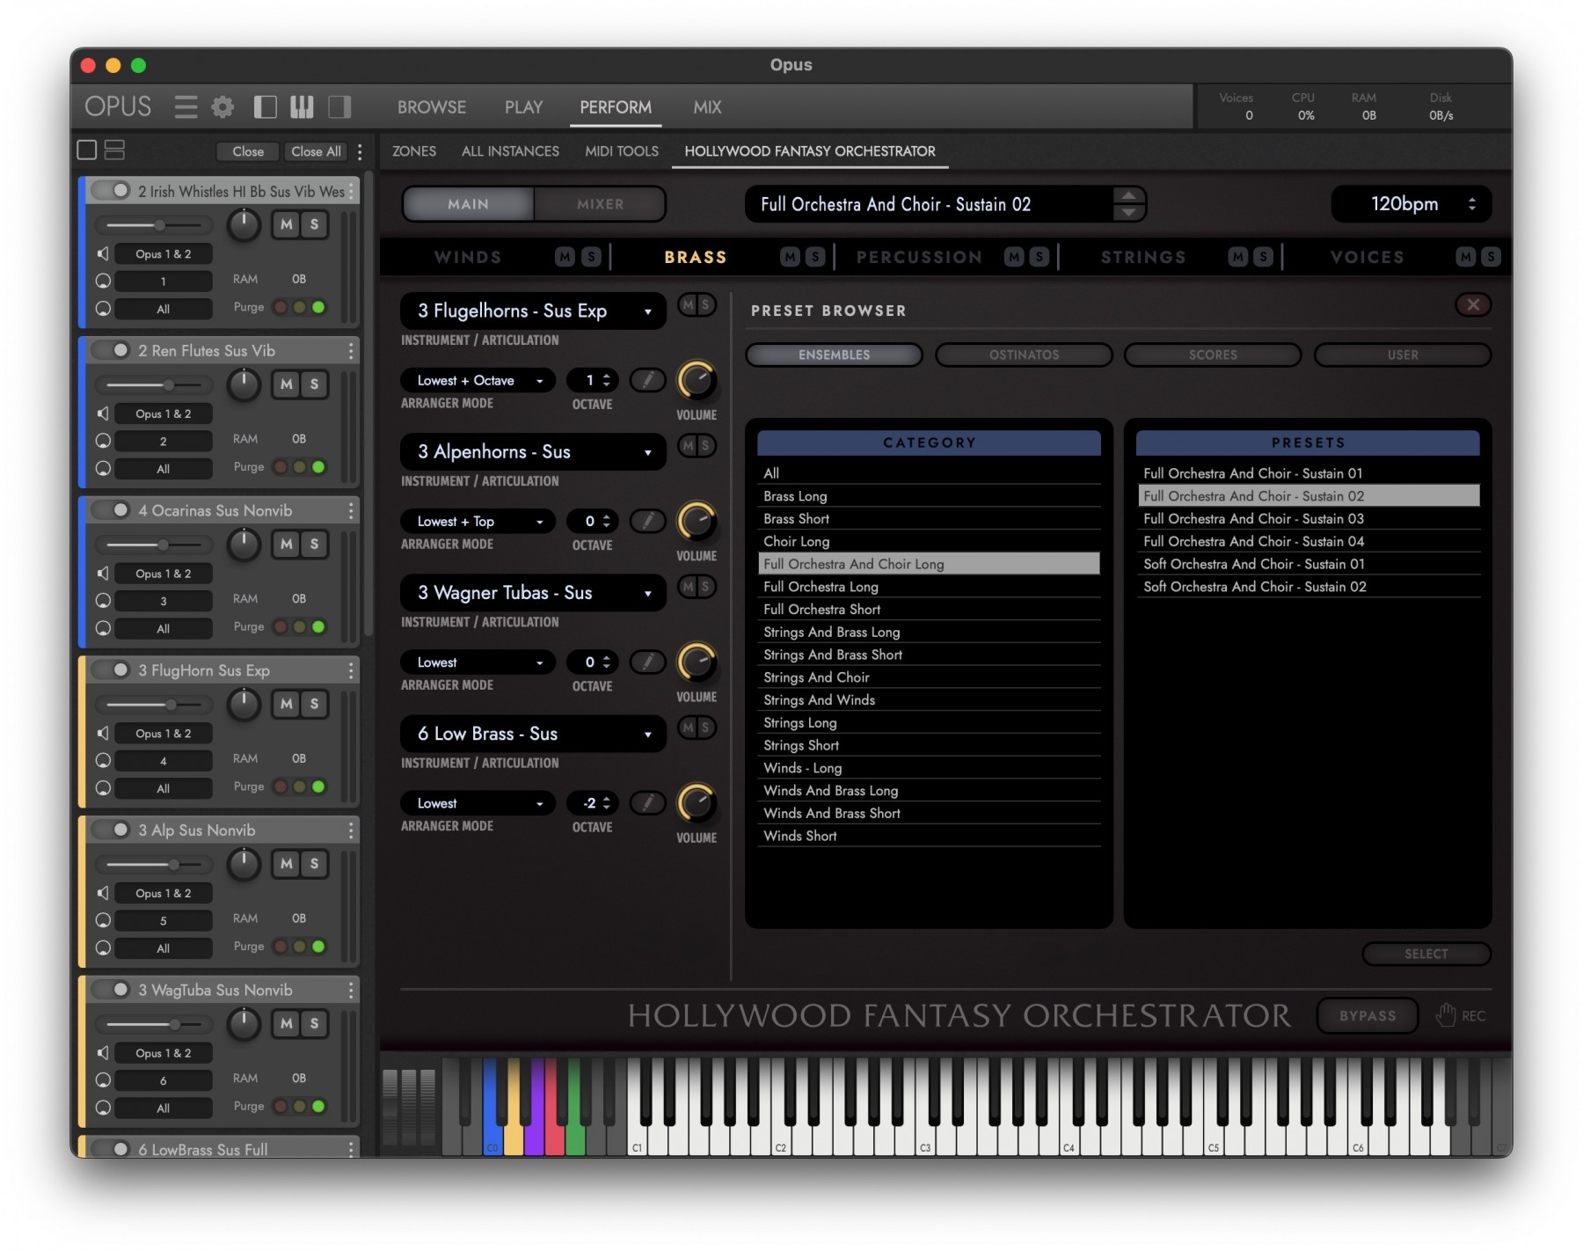Image resolution: width=1583 pixels, height=1251 pixels.
Task: Click the SELECT preset button
Action: tap(1426, 954)
